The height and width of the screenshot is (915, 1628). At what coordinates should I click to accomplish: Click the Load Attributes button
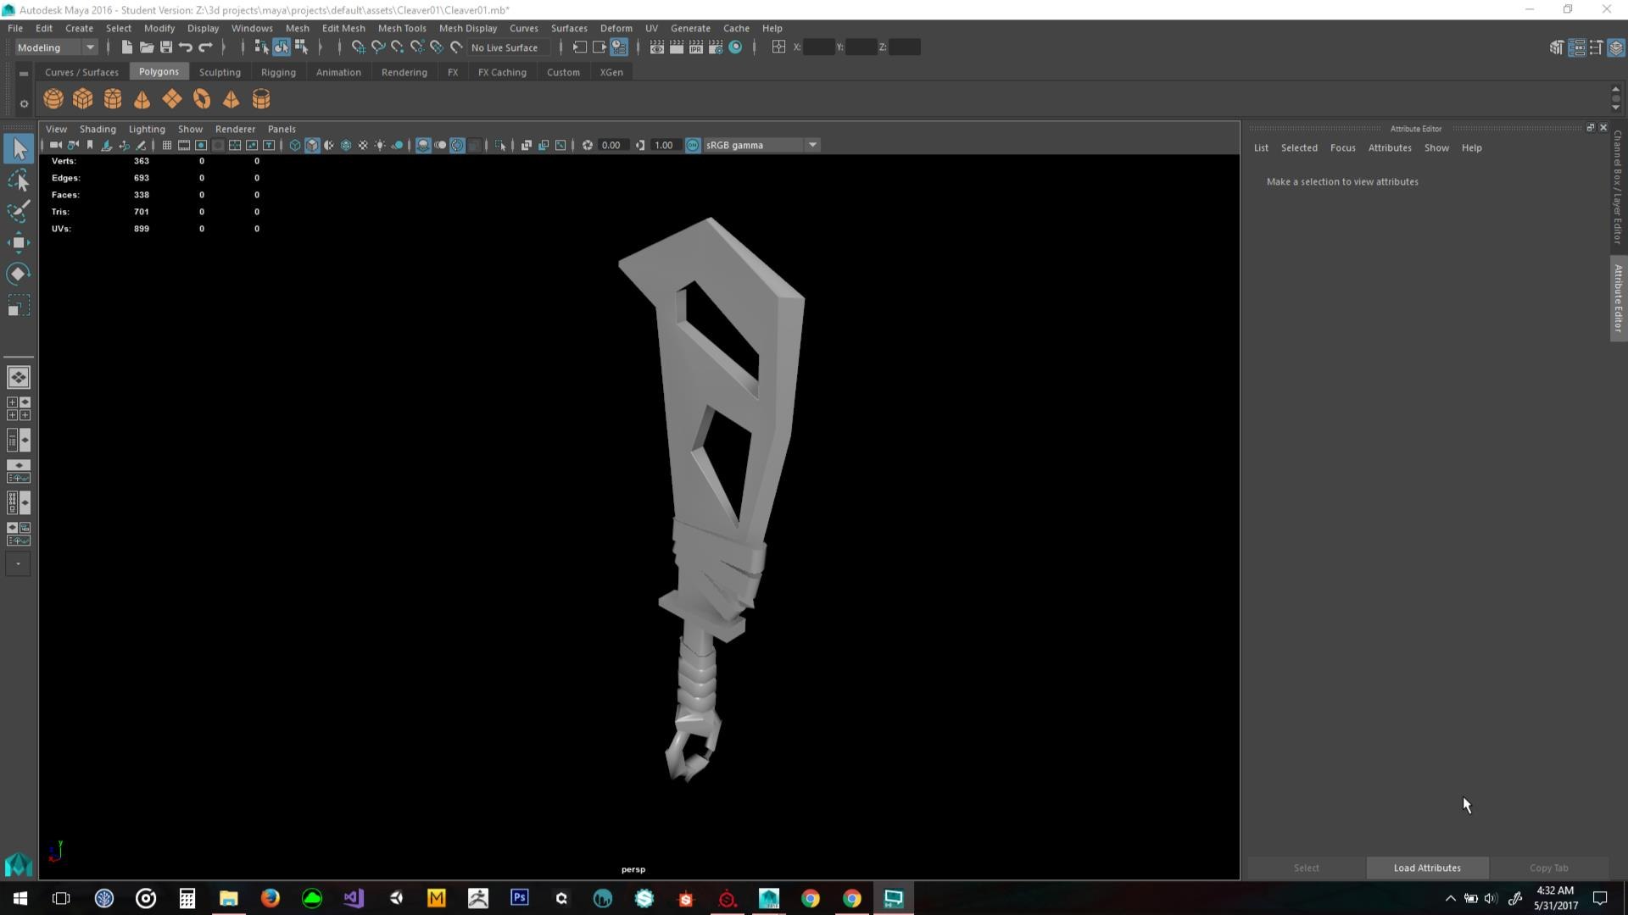[x=1427, y=868]
